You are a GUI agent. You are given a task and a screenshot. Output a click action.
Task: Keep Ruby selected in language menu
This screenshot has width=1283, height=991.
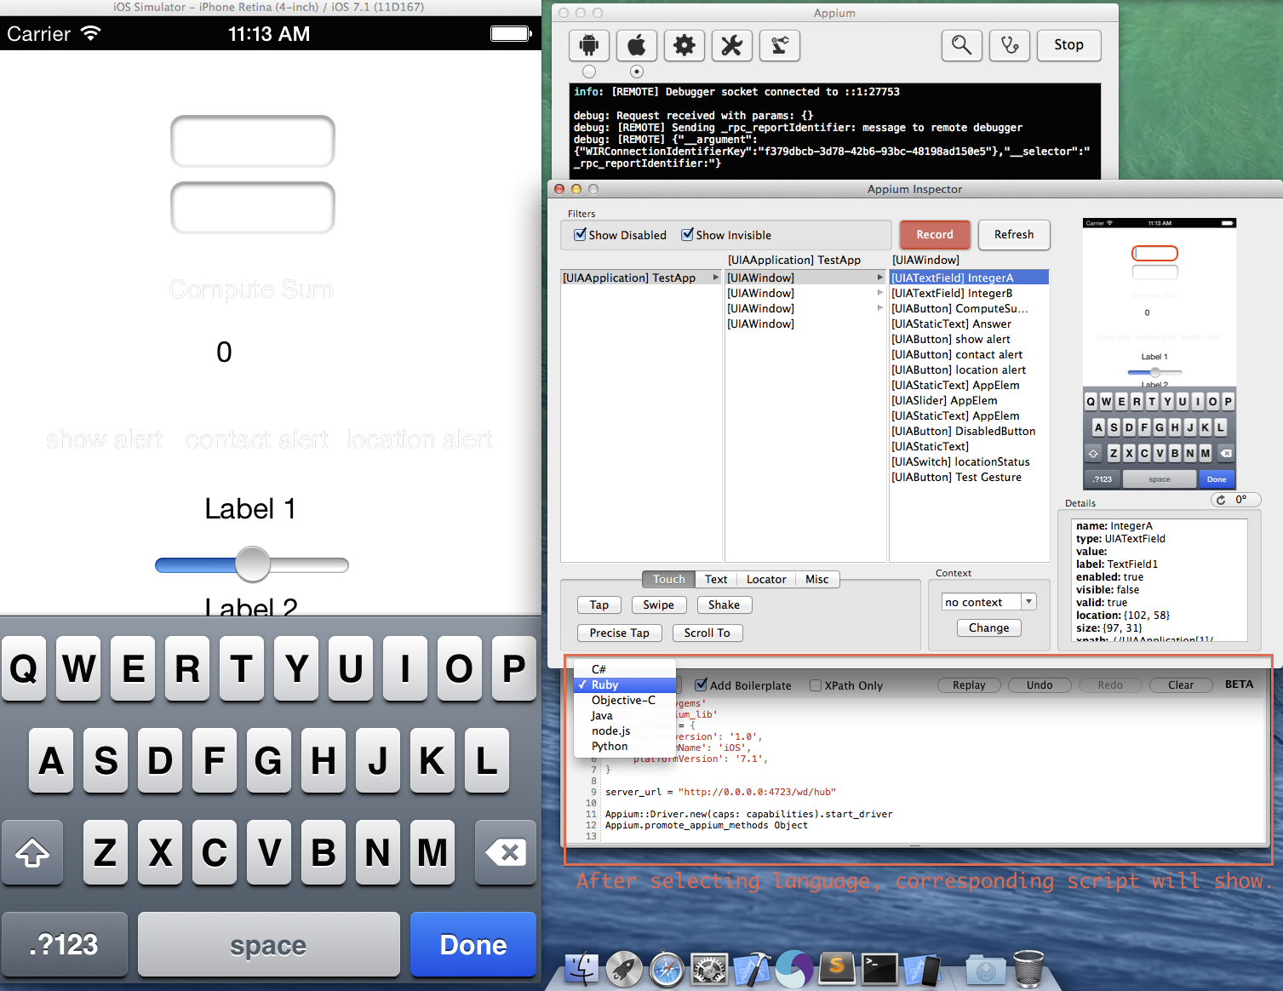625,685
